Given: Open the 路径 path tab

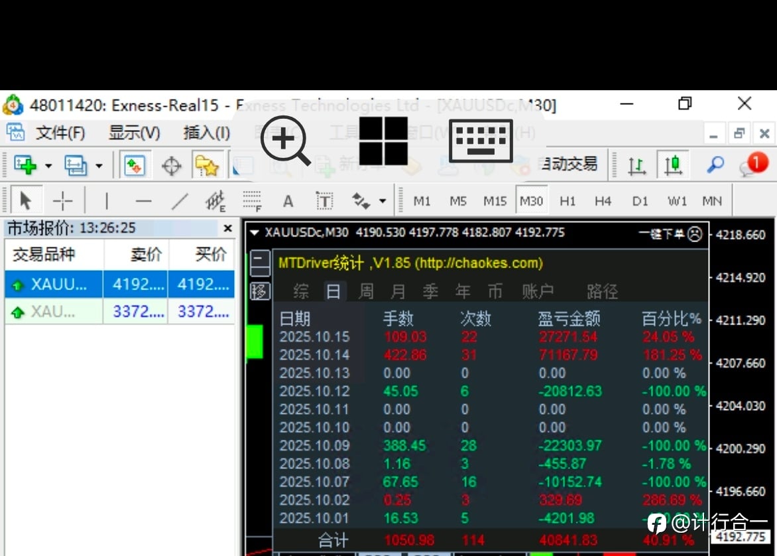Looking at the screenshot, I should 602,291.
